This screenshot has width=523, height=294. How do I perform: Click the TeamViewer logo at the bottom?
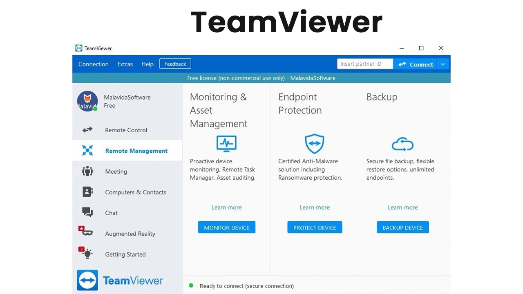[x=120, y=280]
